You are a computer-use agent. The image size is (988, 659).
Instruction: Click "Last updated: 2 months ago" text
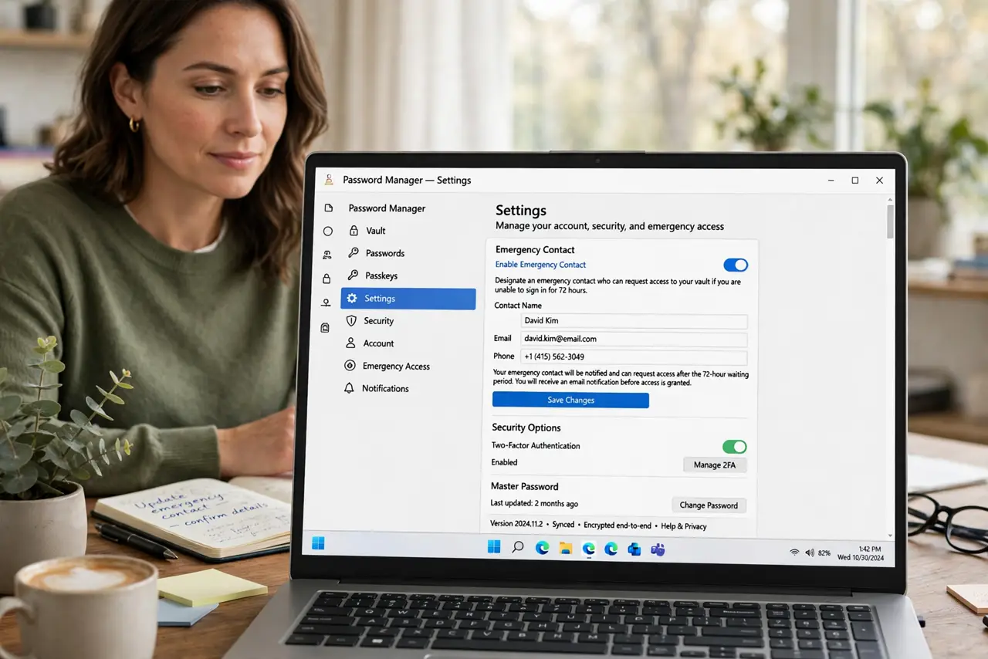(x=534, y=504)
